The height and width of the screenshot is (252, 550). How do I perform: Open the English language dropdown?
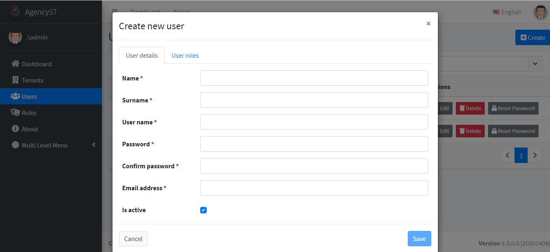tap(507, 12)
